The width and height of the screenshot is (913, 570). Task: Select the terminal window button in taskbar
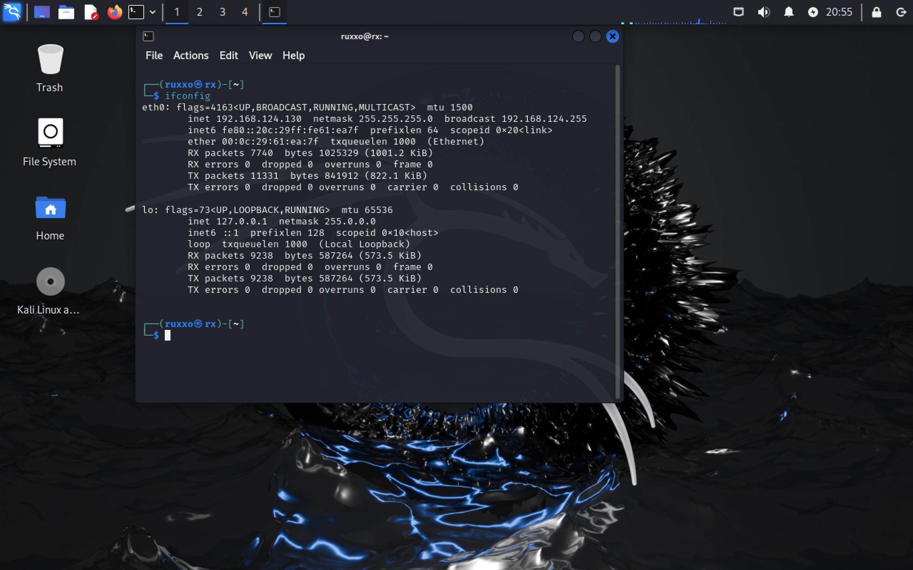point(274,12)
